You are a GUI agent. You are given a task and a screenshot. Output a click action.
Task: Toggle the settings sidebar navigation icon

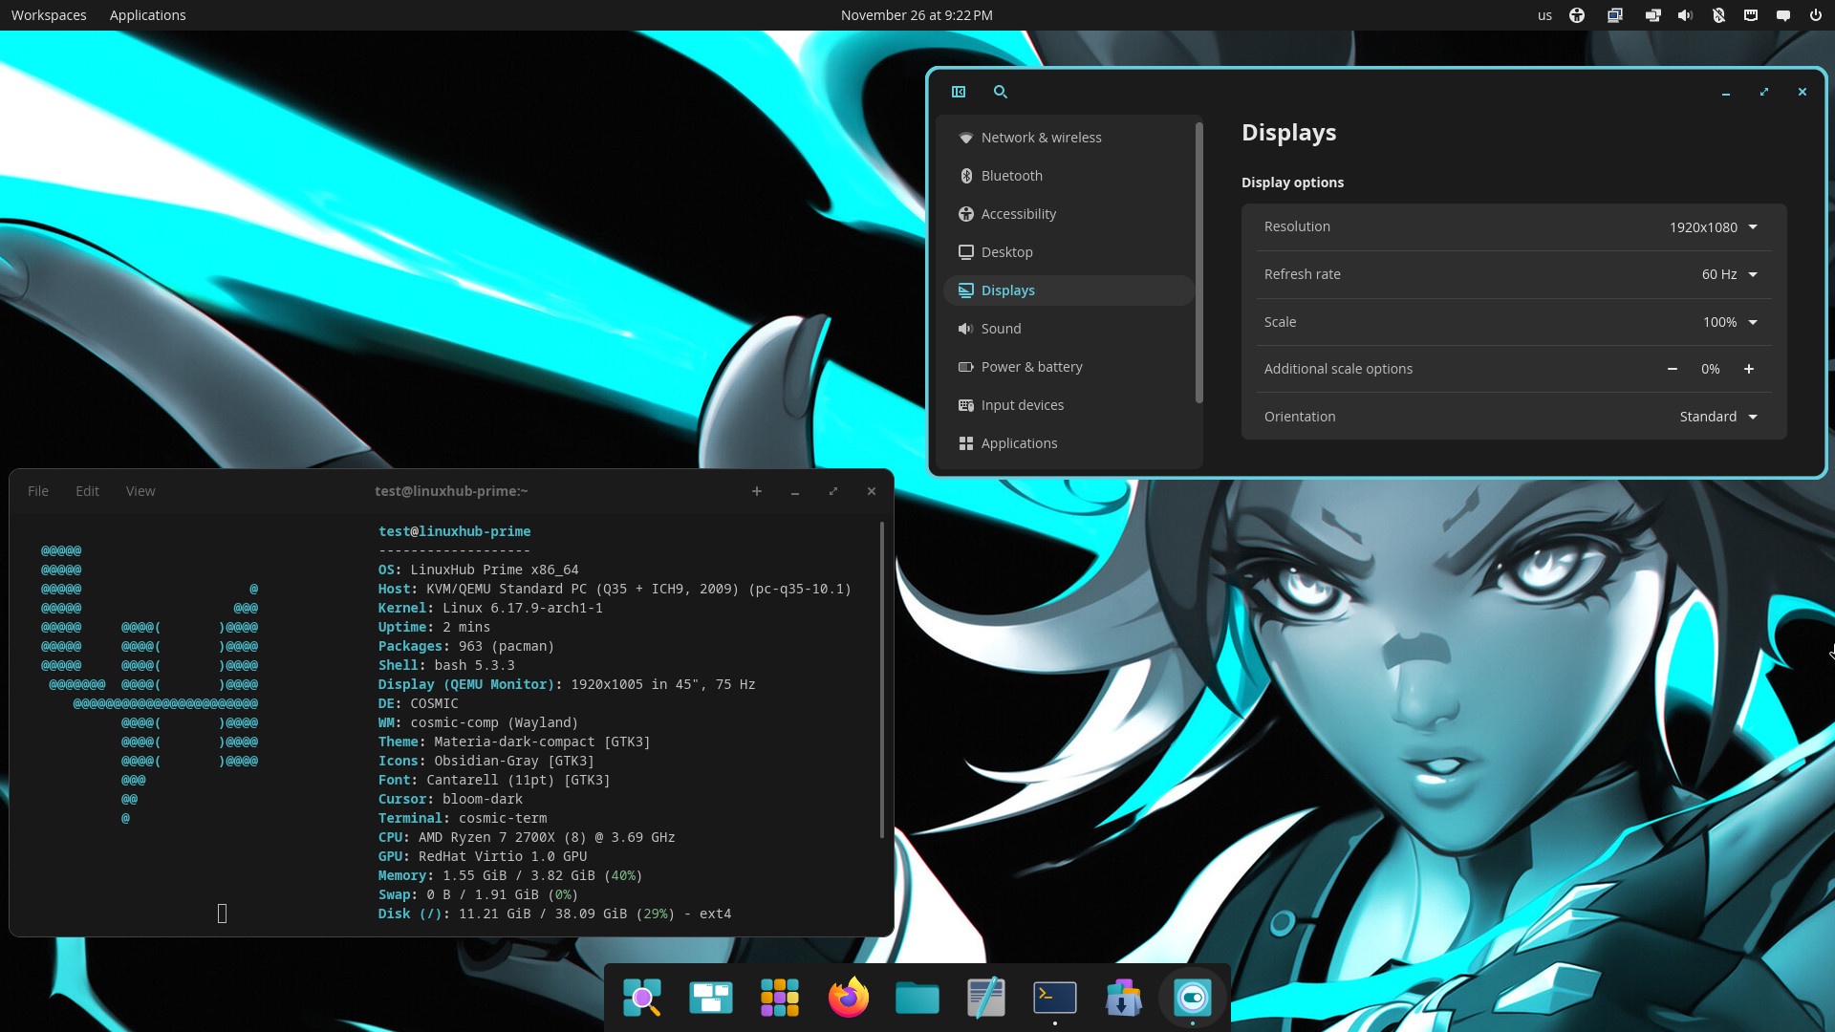(x=959, y=92)
